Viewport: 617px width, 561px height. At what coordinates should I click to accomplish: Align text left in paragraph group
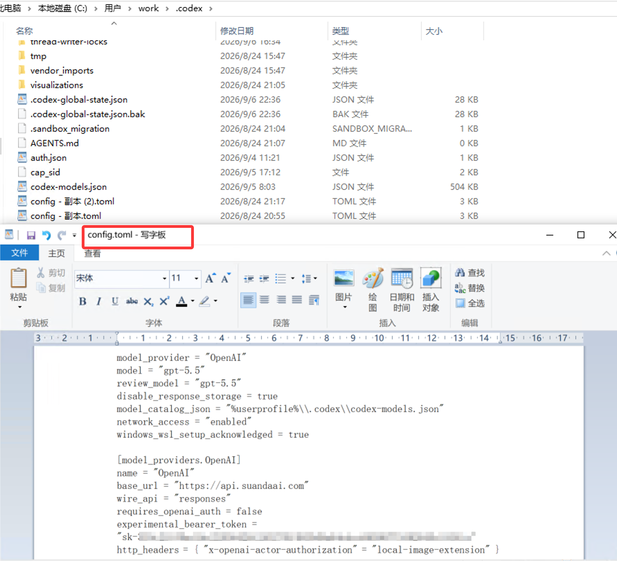pyautogui.click(x=248, y=300)
